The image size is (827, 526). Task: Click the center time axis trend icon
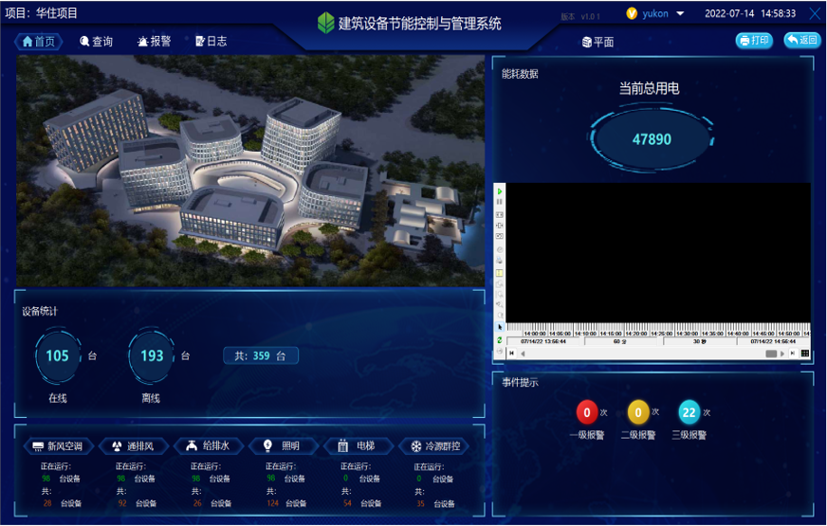coord(500,226)
